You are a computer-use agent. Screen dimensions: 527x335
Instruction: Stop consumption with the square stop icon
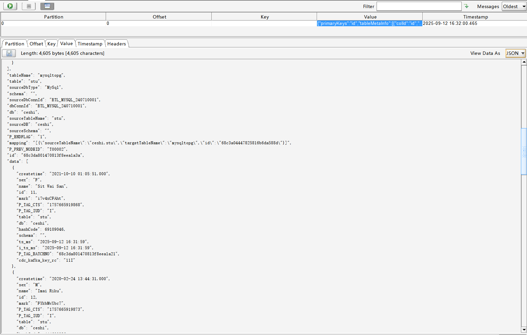29,6
